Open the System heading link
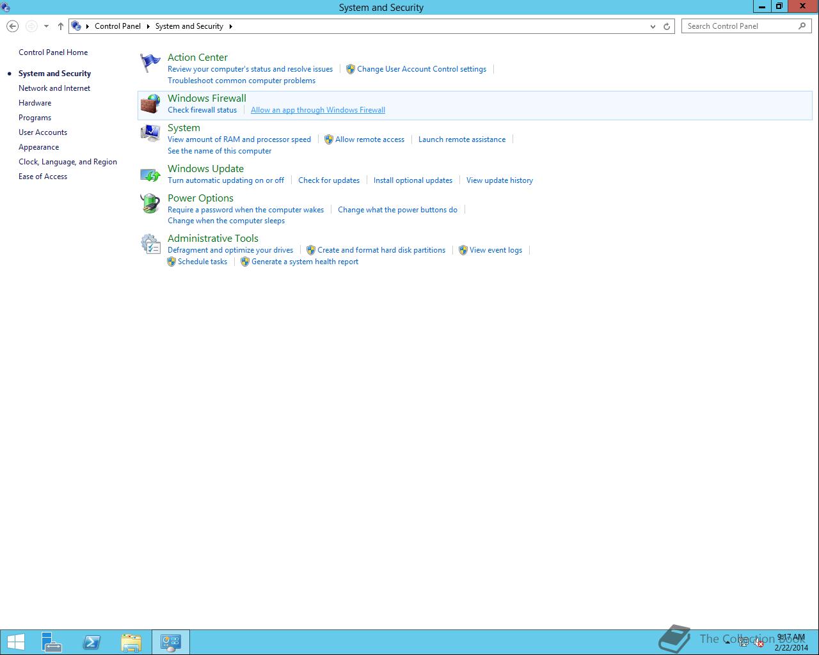 pos(184,128)
